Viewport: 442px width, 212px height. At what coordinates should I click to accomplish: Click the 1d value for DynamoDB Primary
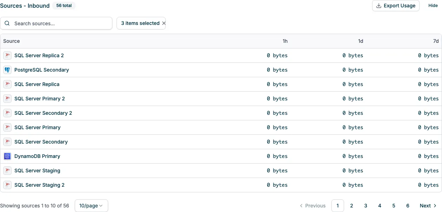pyautogui.click(x=353, y=156)
